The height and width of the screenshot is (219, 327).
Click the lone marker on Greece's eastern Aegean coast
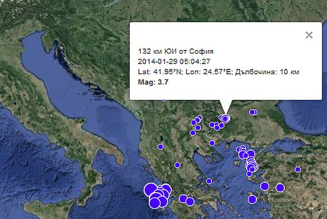[x=209, y=181]
